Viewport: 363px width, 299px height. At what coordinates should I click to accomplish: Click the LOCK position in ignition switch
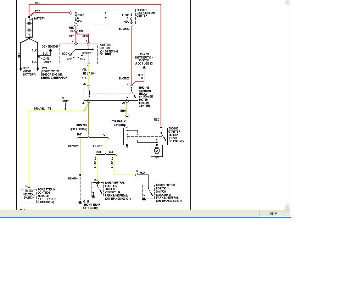tap(66, 54)
